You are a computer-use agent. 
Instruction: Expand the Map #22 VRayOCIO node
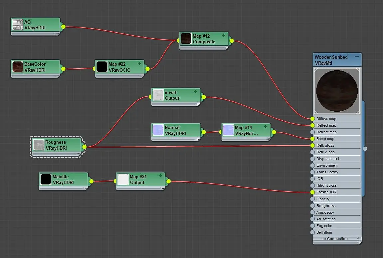139,64
